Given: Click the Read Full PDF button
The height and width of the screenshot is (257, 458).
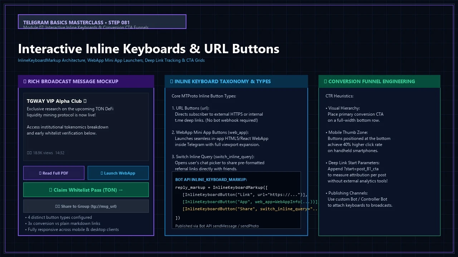Looking at the screenshot, I should click(x=54, y=173).
